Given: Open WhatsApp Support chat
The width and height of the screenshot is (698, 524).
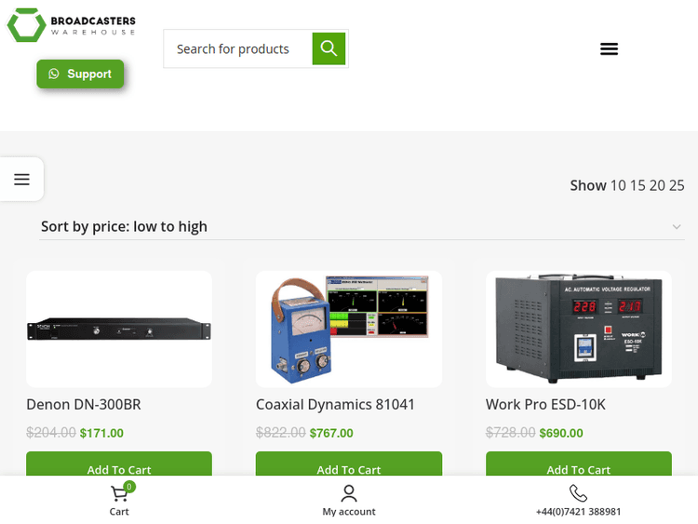Looking at the screenshot, I should [x=80, y=74].
